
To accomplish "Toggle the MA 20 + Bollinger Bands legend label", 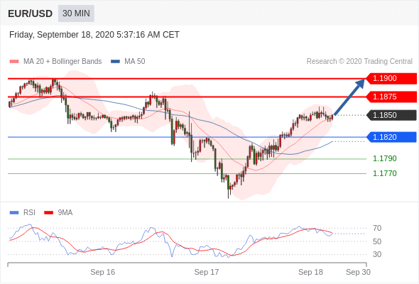I will pos(62,62).
